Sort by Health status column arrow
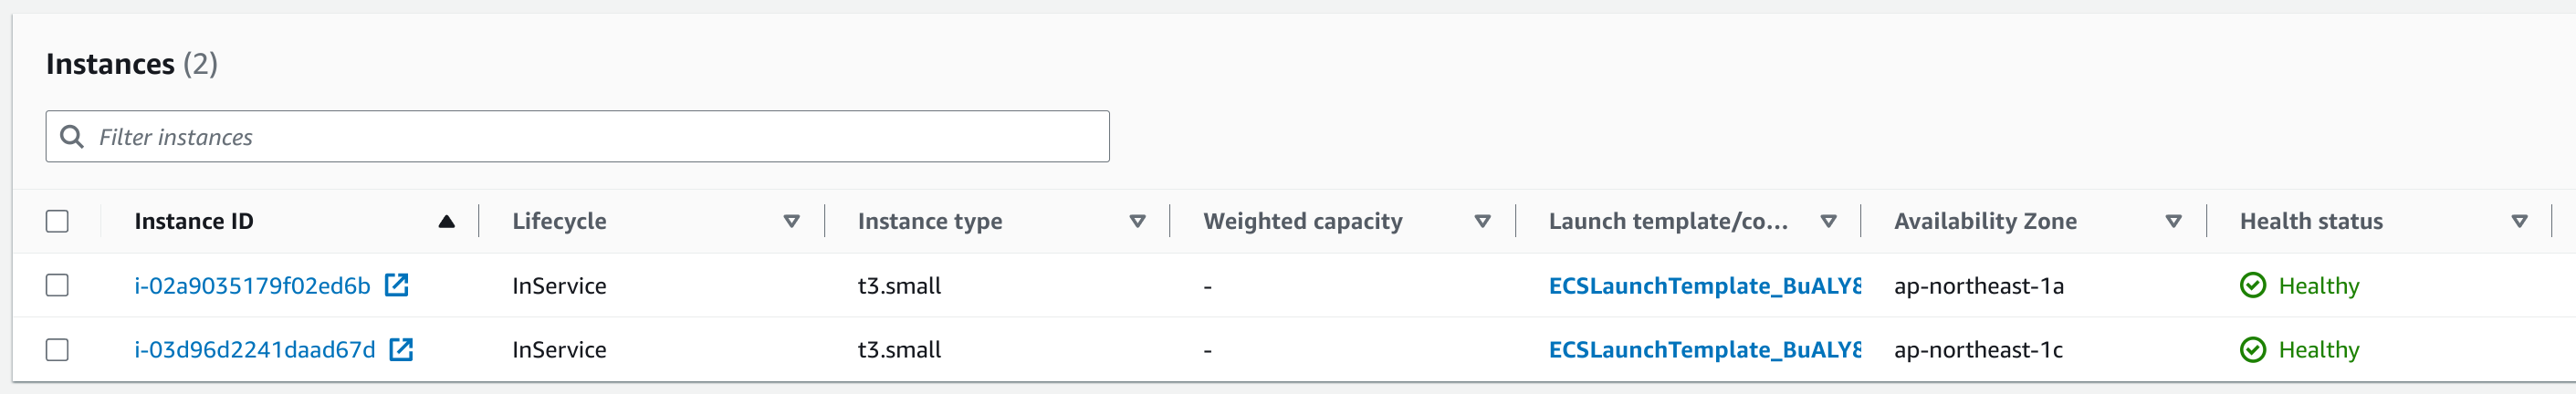 2519,221
